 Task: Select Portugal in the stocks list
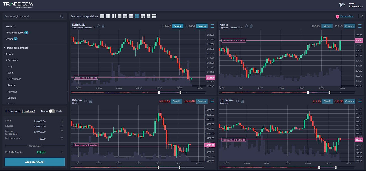coord(12,92)
